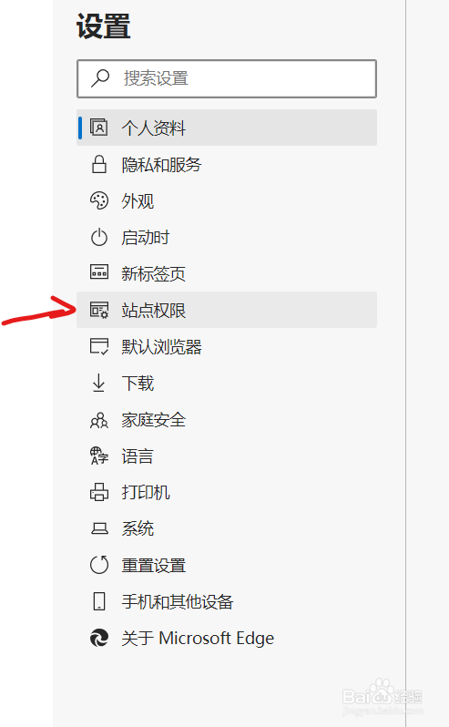Open the 站点权限 settings page
This screenshot has width=449, height=727.
(227, 310)
